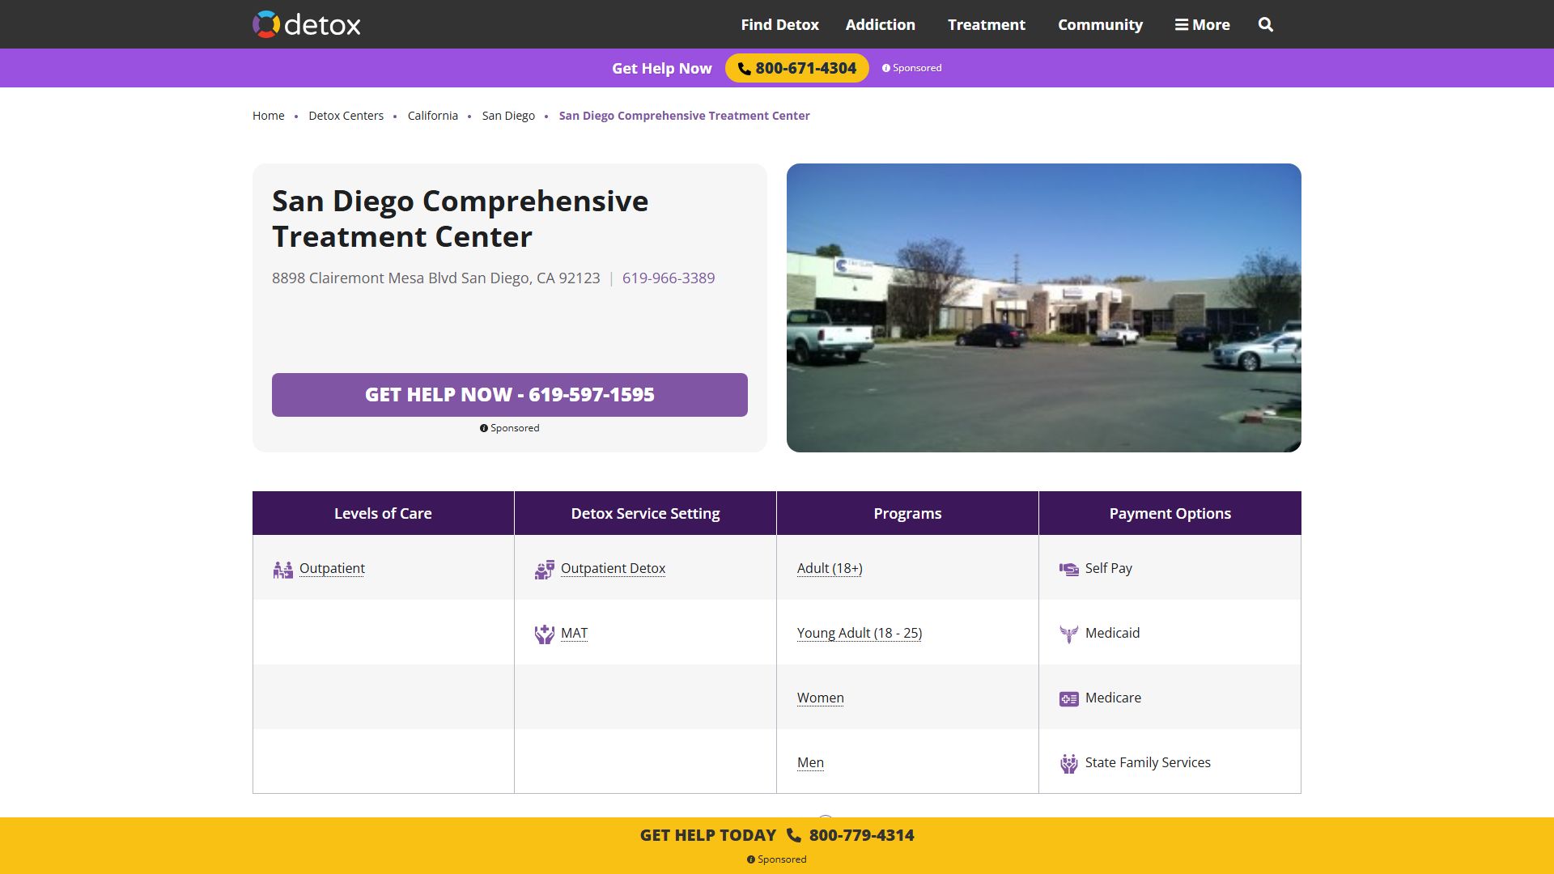
Task: Open the search magnifier icon
Action: (1266, 25)
